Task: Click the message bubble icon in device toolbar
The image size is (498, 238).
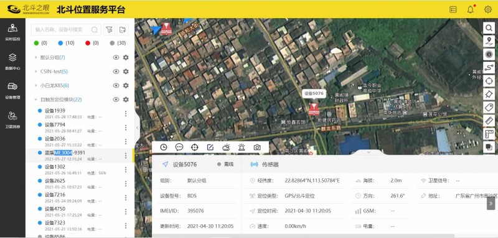Action: (x=179, y=147)
